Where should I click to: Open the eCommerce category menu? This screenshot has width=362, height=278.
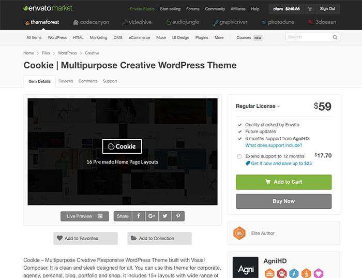139,37
